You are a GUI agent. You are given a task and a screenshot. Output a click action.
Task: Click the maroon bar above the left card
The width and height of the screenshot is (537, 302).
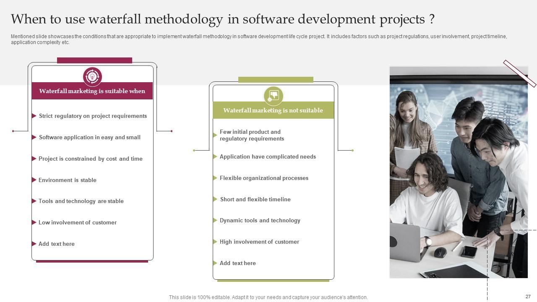(94, 60)
